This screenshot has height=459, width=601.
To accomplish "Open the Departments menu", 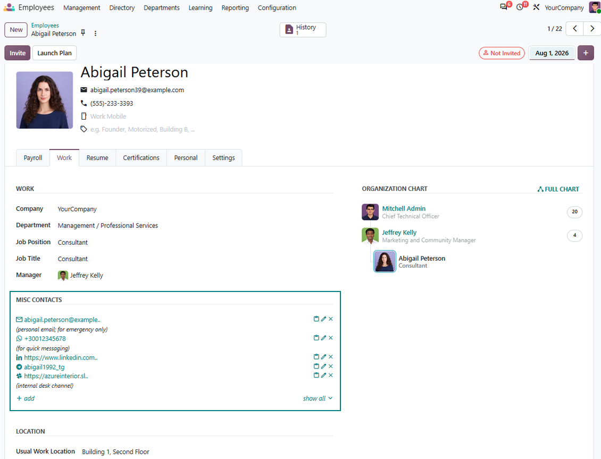I will tap(161, 7).
